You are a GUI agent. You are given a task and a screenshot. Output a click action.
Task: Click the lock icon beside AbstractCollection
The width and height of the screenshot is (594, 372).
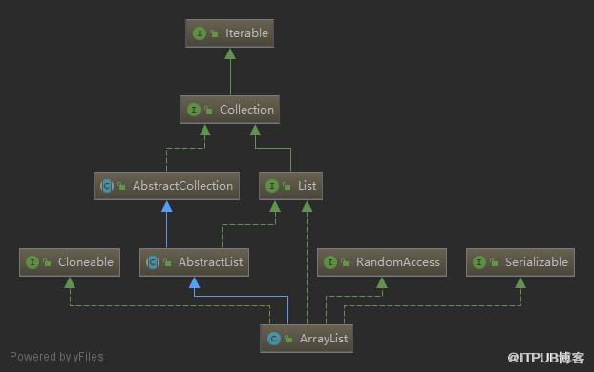click(x=121, y=186)
